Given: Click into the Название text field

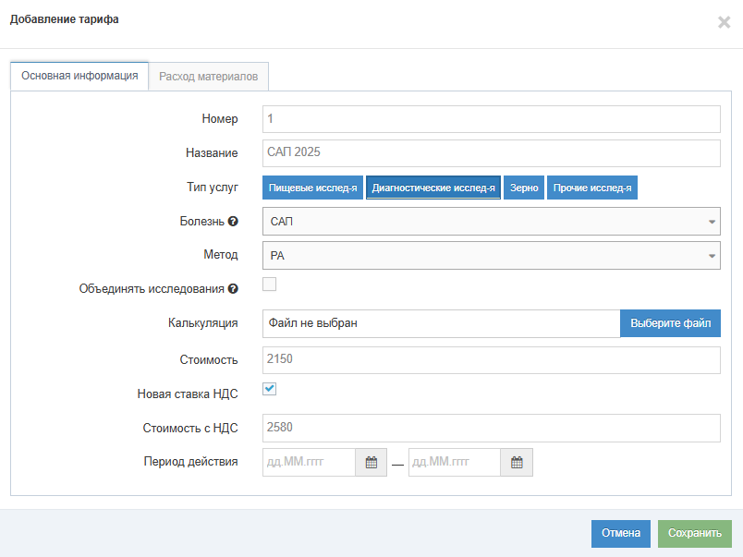Looking at the screenshot, I should point(491,153).
